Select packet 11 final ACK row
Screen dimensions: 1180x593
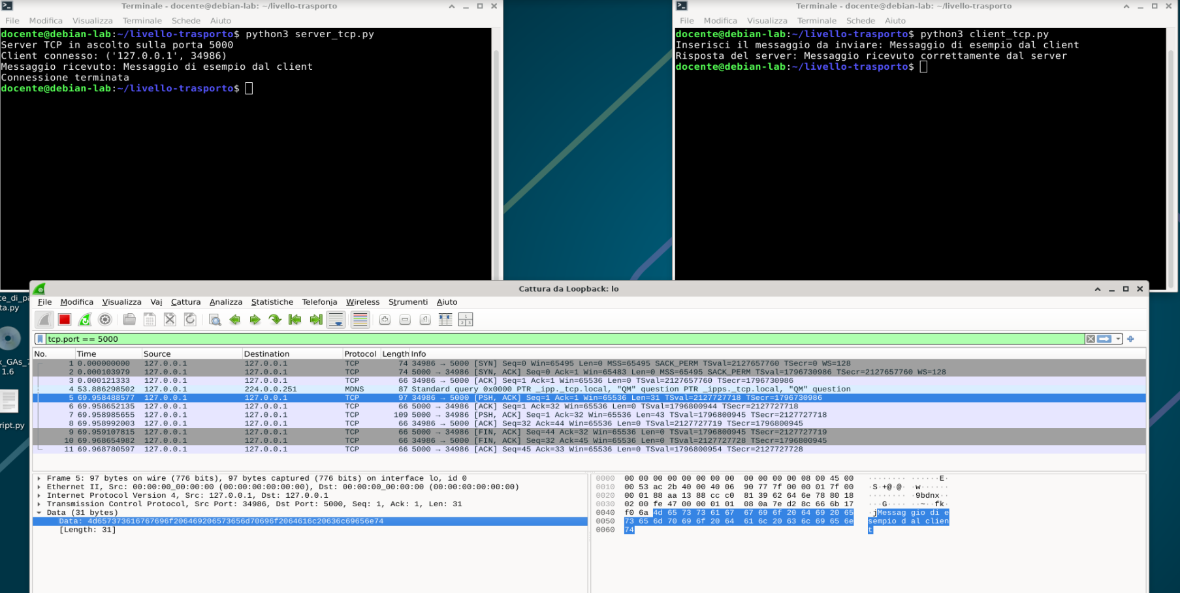pos(589,449)
